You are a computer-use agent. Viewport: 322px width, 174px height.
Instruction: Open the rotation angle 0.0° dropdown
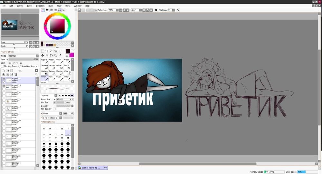140,10
